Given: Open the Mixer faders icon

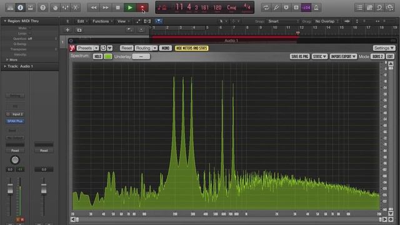Looking at the screenshot, I should 65,7.
